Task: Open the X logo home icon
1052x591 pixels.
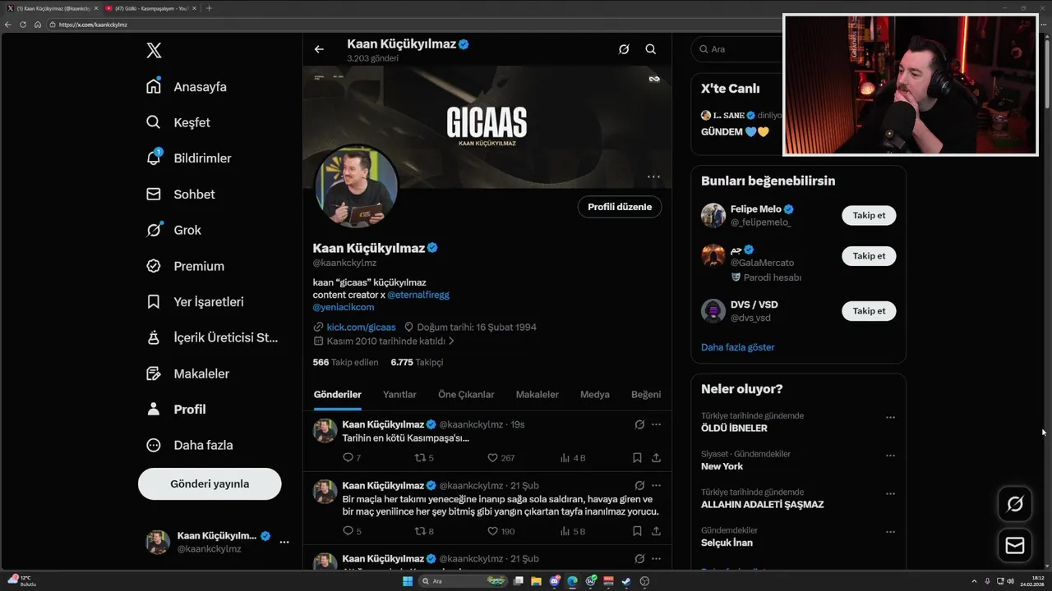Action: click(154, 51)
